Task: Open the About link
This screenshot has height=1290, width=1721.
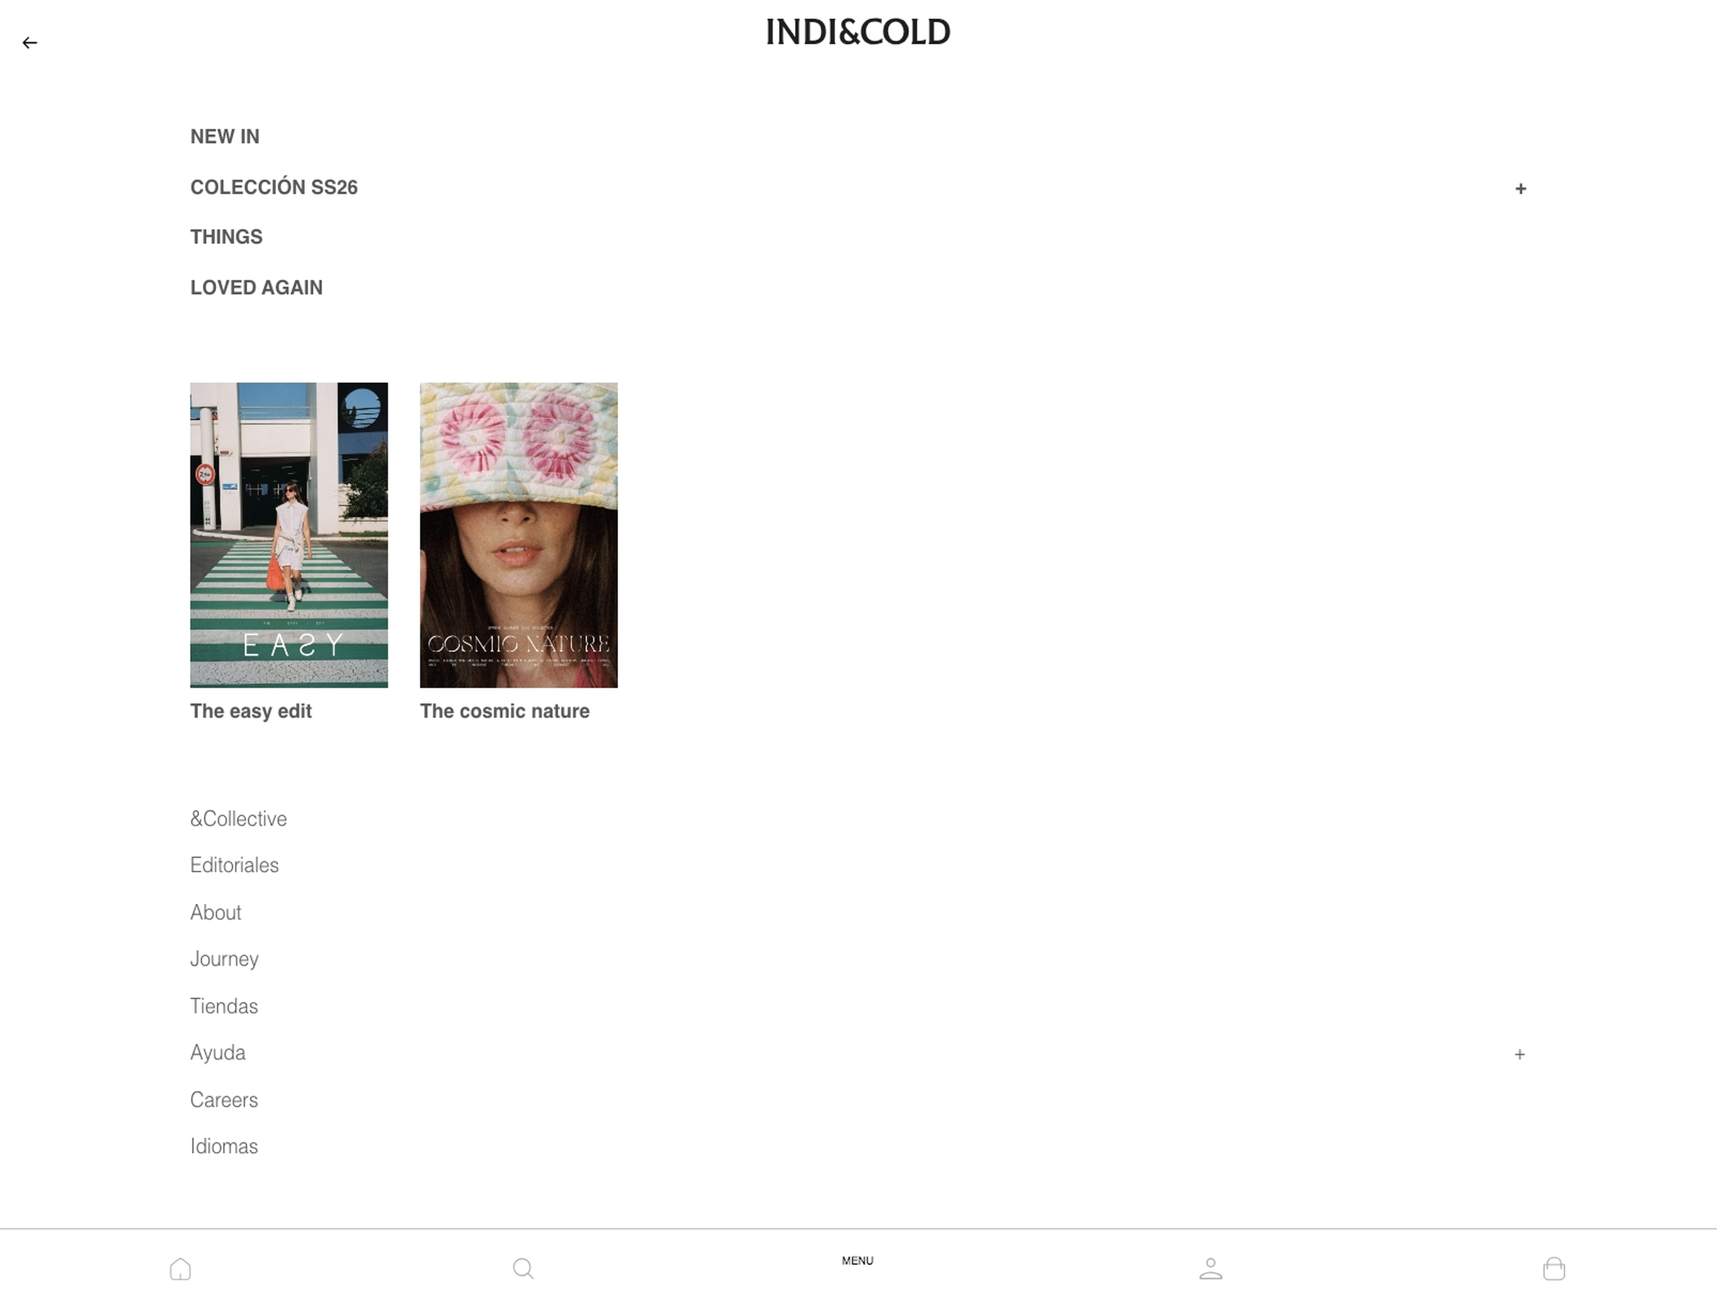Action: click(x=216, y=914)
